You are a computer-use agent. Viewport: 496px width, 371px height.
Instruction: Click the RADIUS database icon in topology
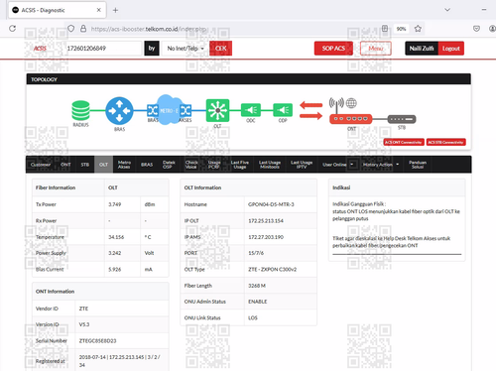[80, 110]
